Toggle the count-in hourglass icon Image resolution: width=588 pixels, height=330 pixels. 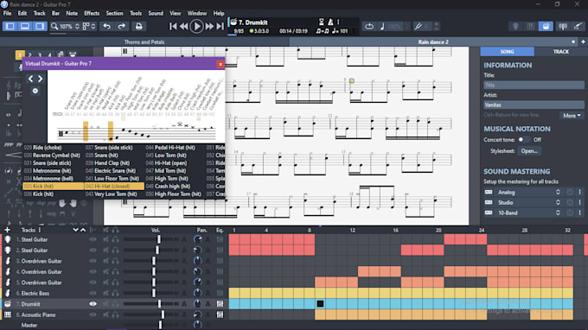322,22
